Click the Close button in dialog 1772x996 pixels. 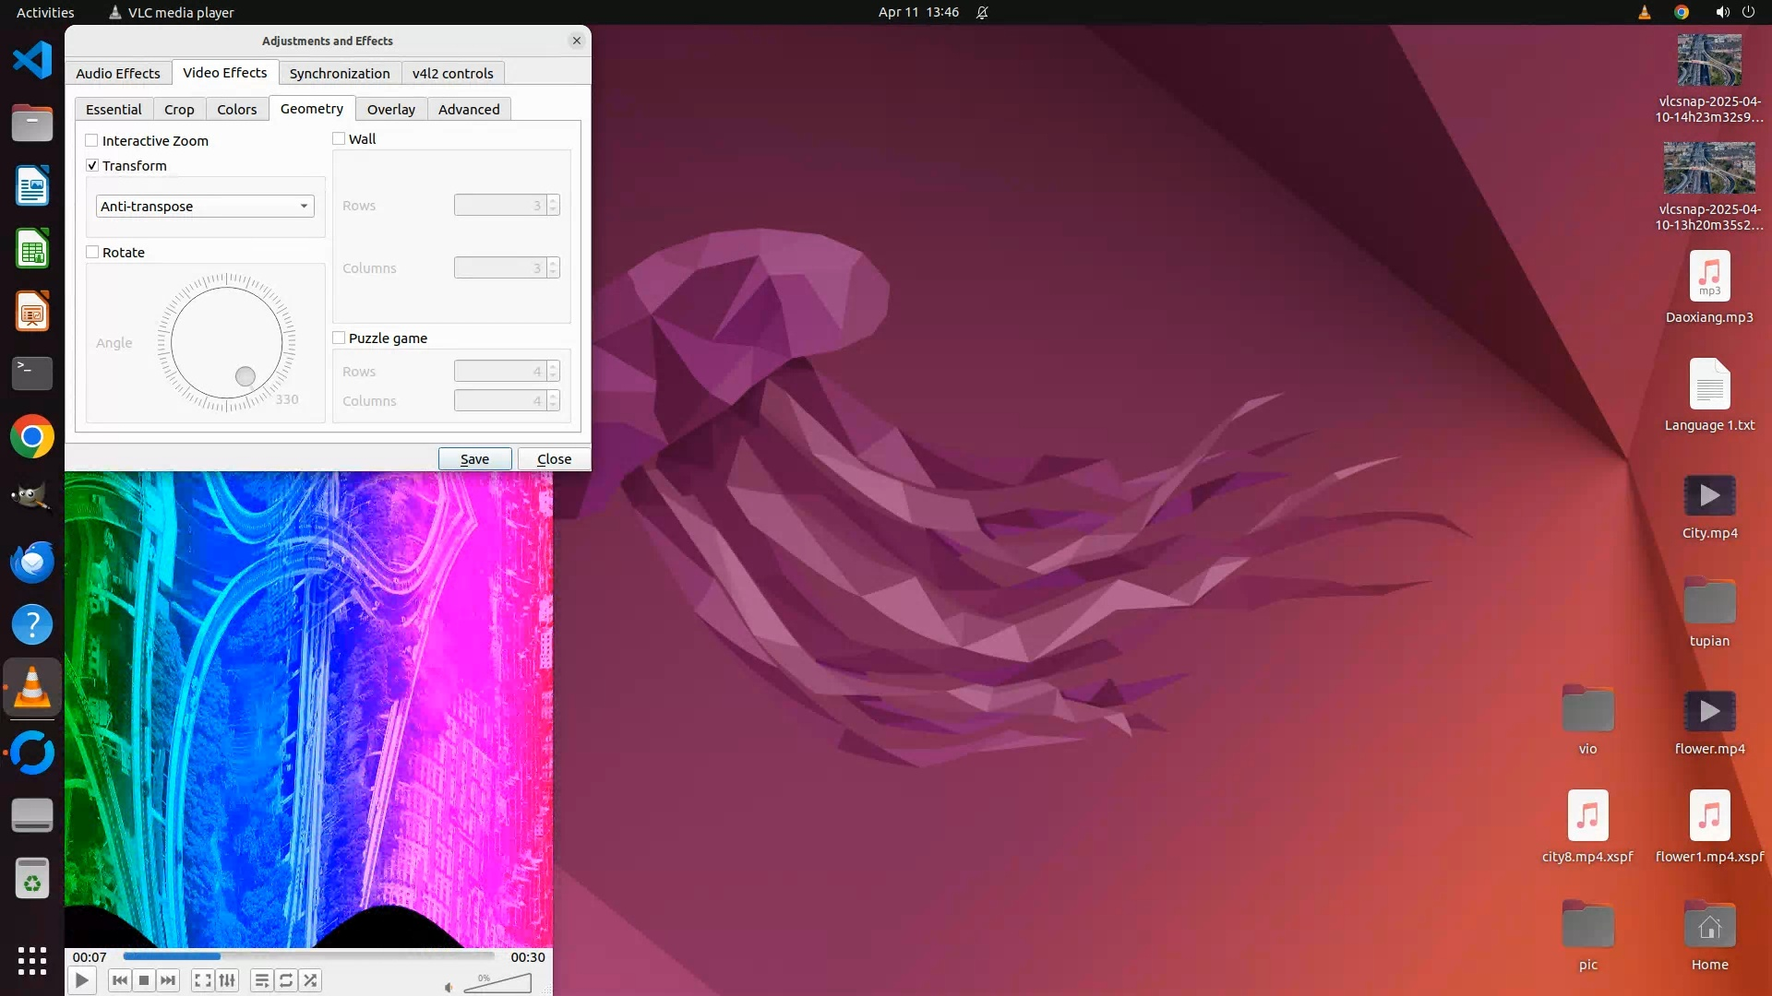click(x=554, y=459)
